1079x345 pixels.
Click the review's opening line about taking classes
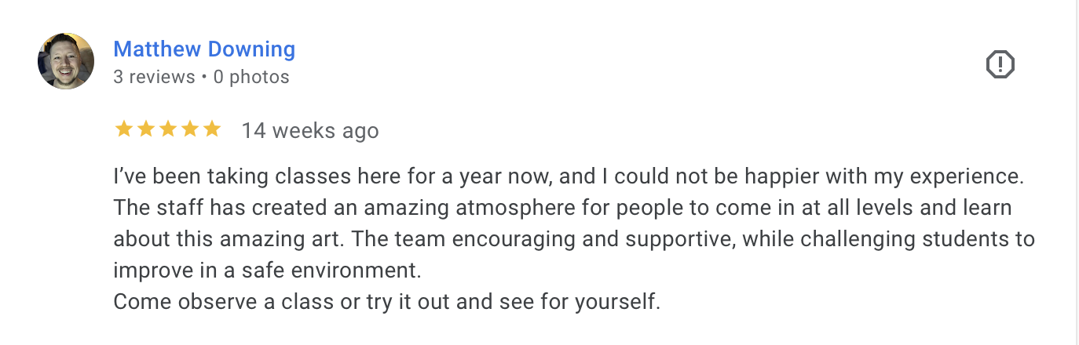(569, 177)
